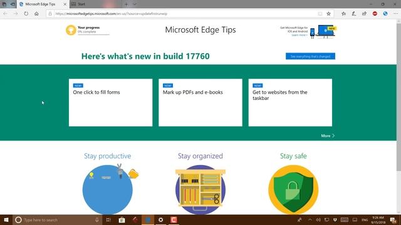Click the Edge for iOS and Android devices image
Image resolution: width=401 pixels, height=225 pixels.
pyautogui.click(x=323, y=32)
